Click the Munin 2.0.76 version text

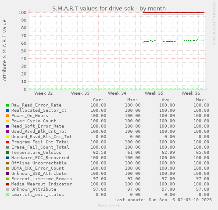[x=109, y=205]
